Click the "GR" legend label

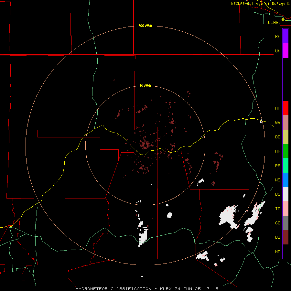pyautogui.click(x=277, y=123)
